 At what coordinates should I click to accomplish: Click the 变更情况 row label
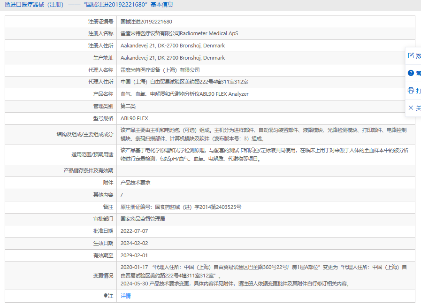tap(103, 276)
